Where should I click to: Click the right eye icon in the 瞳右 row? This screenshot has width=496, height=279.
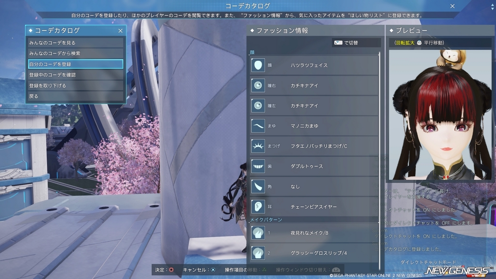(258, 86)
